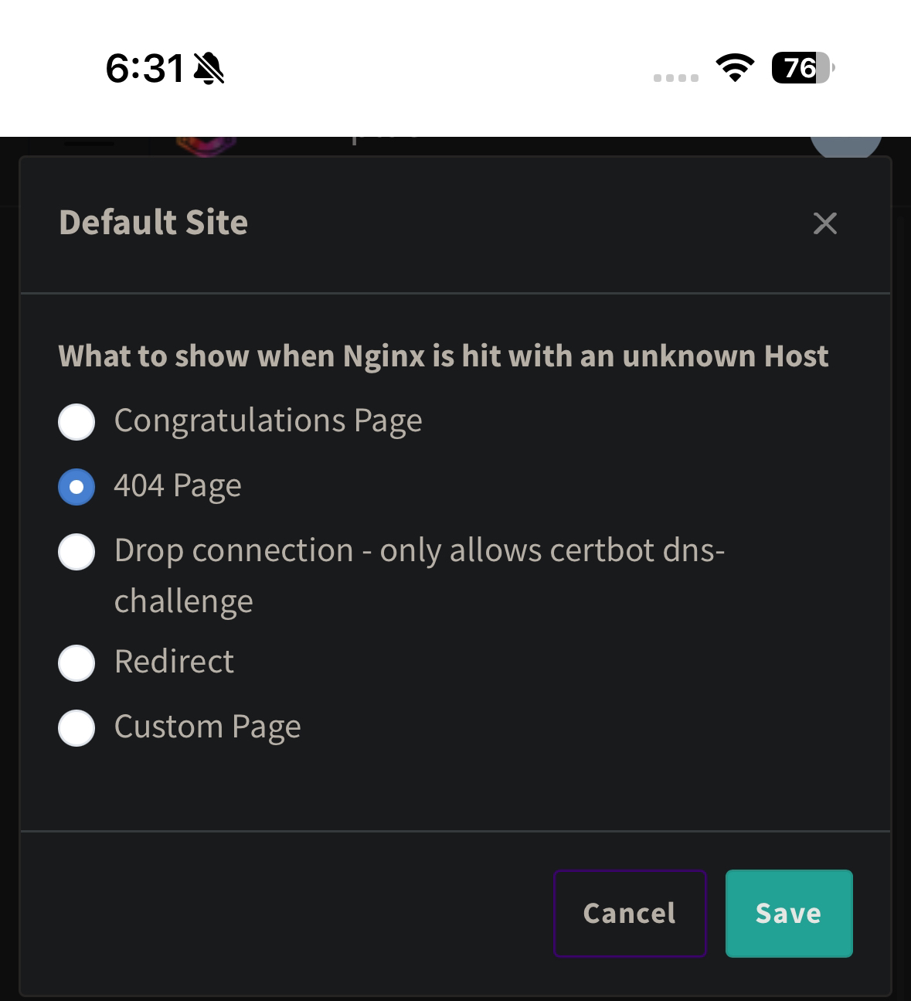Tap the Wi-Fi status icon
This screenshot has height=1001, width=911.
pyautogui.click(x=735, y=68)
